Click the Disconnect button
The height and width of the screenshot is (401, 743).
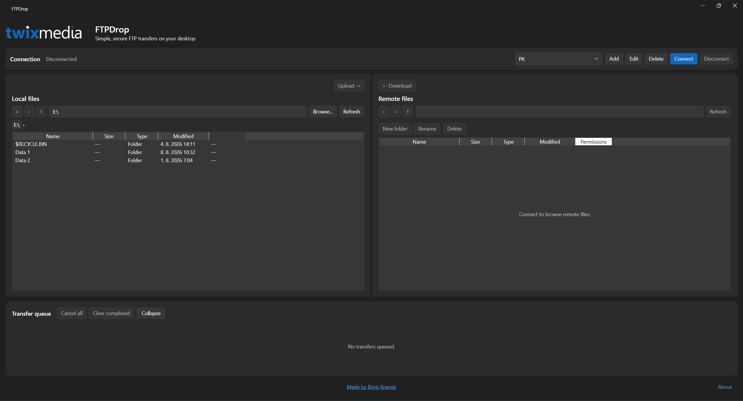[716, 59]
